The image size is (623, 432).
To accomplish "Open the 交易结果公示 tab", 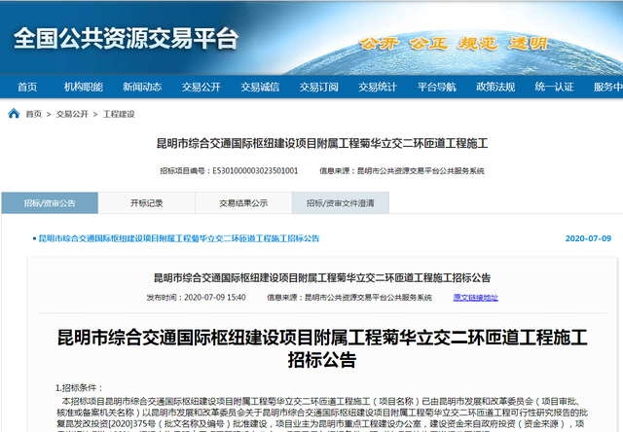I will 243,203.
